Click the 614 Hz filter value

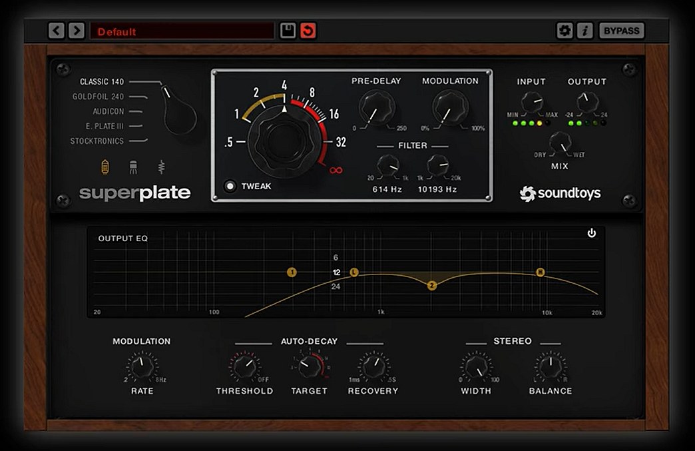387,189
